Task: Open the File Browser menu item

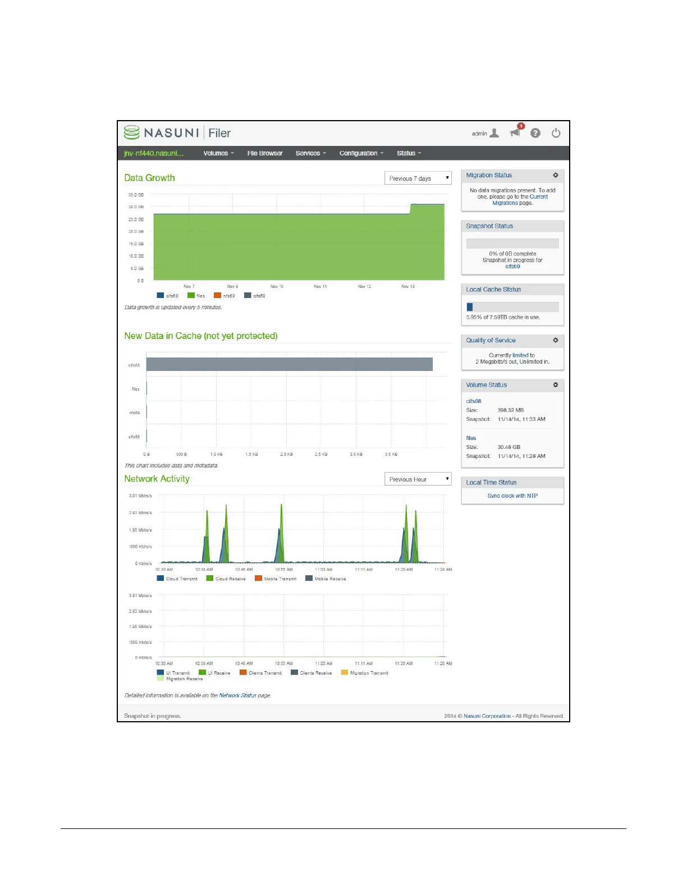Action: 265,153
